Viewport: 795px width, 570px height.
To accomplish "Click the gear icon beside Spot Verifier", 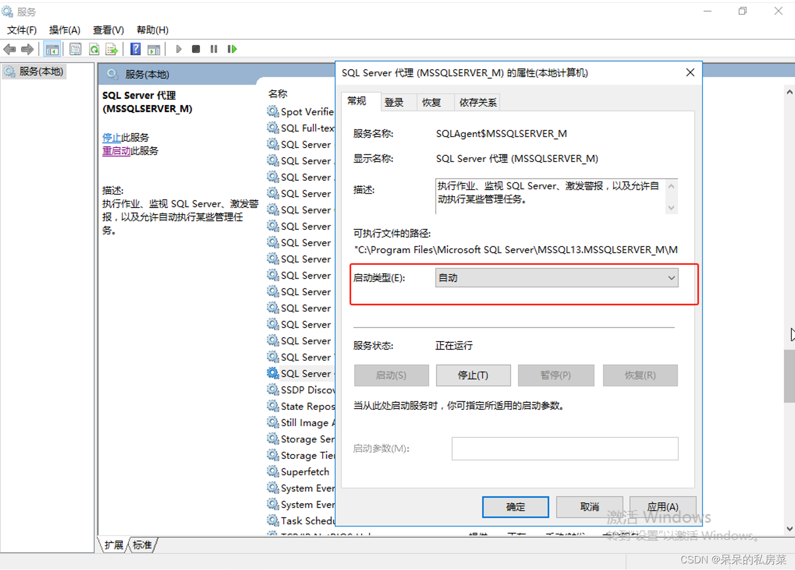I will click(273, 111).
